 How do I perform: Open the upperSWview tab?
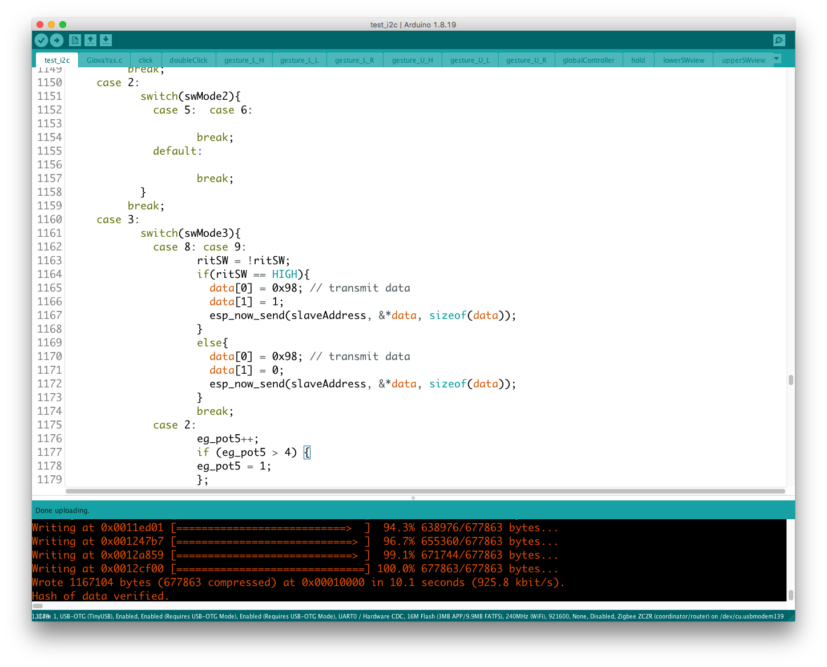(x=743, y=60)
